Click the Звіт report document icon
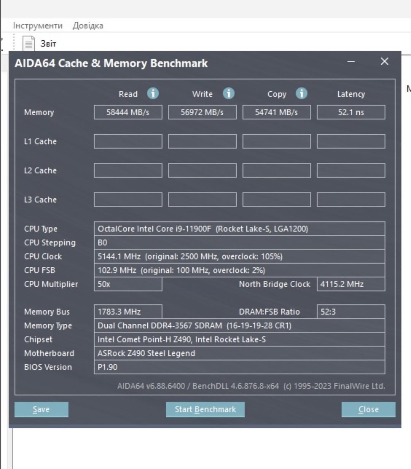411x469 pixels. 29,43
